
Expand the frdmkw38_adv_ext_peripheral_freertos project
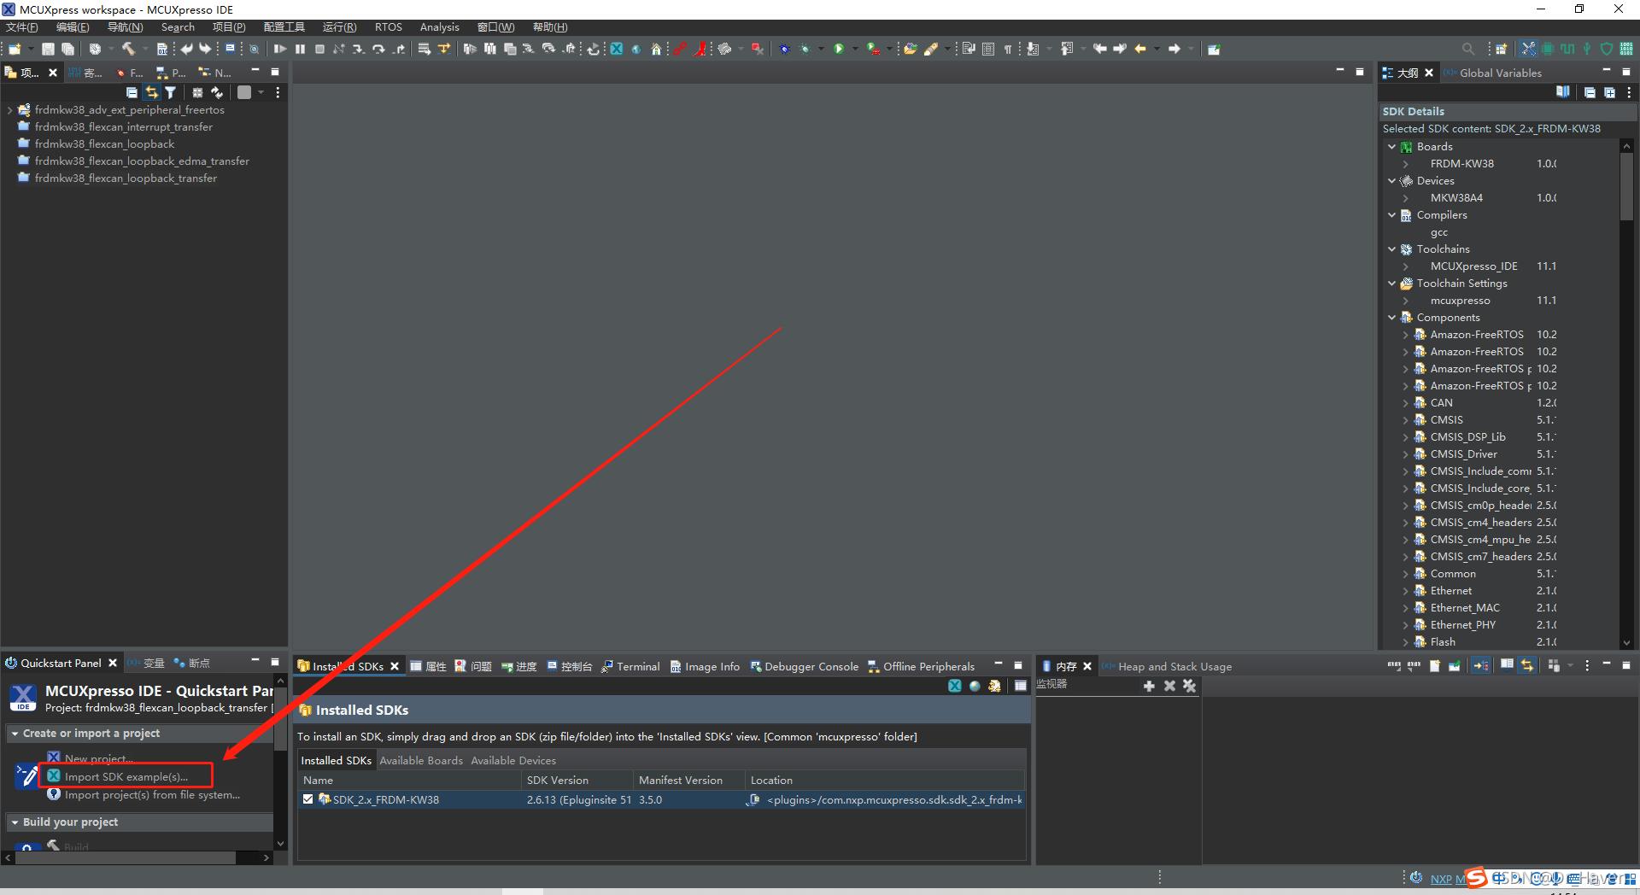tap(9, 110)
